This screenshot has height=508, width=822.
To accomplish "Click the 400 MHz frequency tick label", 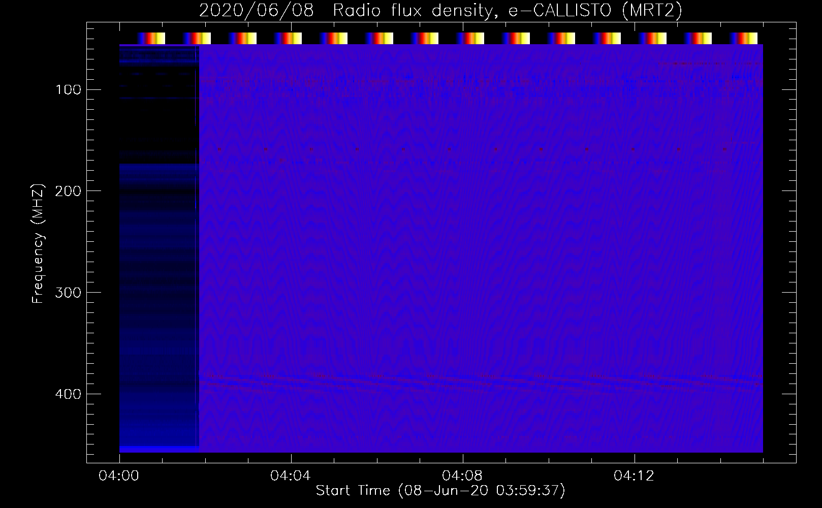I will (69, 394).
